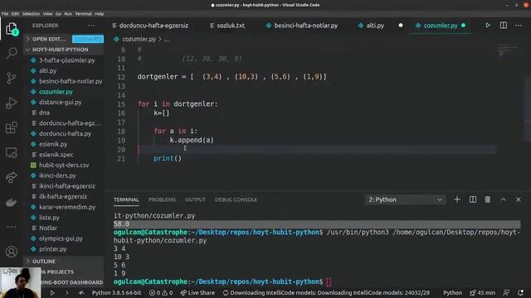This screenshot has width=531, height=298.
Task: Maximize the terminal panel with up chevron
Action: (x=504, y=199)
